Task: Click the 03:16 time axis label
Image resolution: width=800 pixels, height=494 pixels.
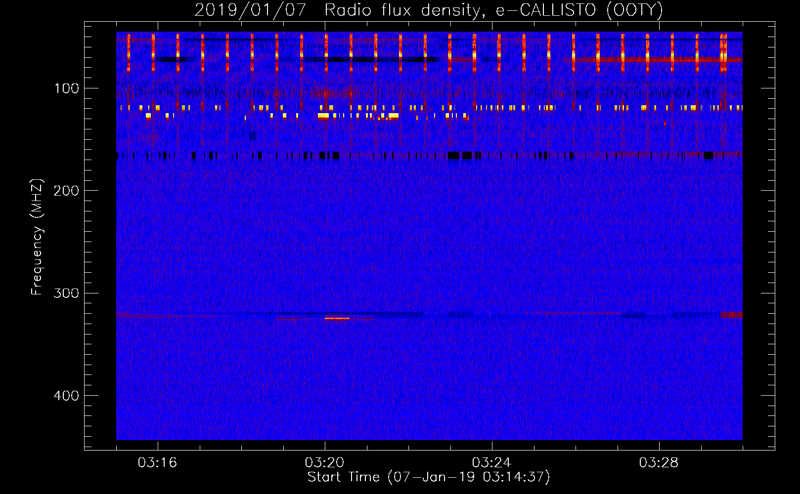Action: [x=157, y=463]
